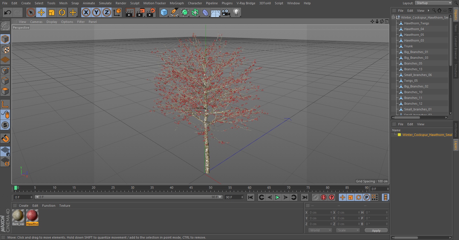The width and height of the screenshot is (459, 240).
Task: Open the MoGraph menu
Action: (x=177, y=3)
